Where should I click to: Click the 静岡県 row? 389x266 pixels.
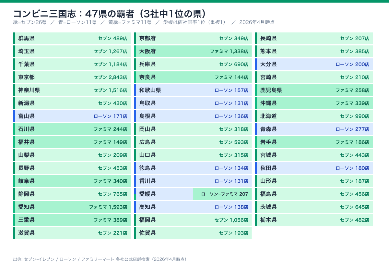pyautogui.click(x=72, y=194)
